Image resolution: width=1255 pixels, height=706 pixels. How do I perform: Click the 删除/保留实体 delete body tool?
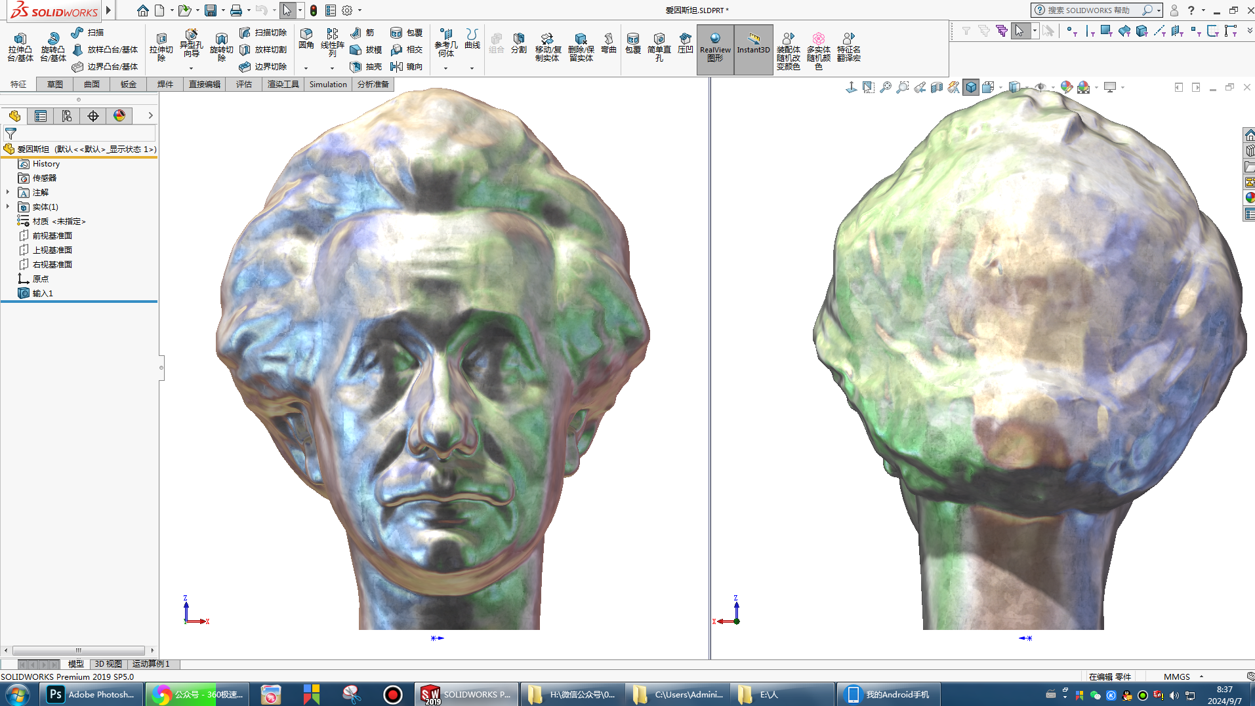581,47
